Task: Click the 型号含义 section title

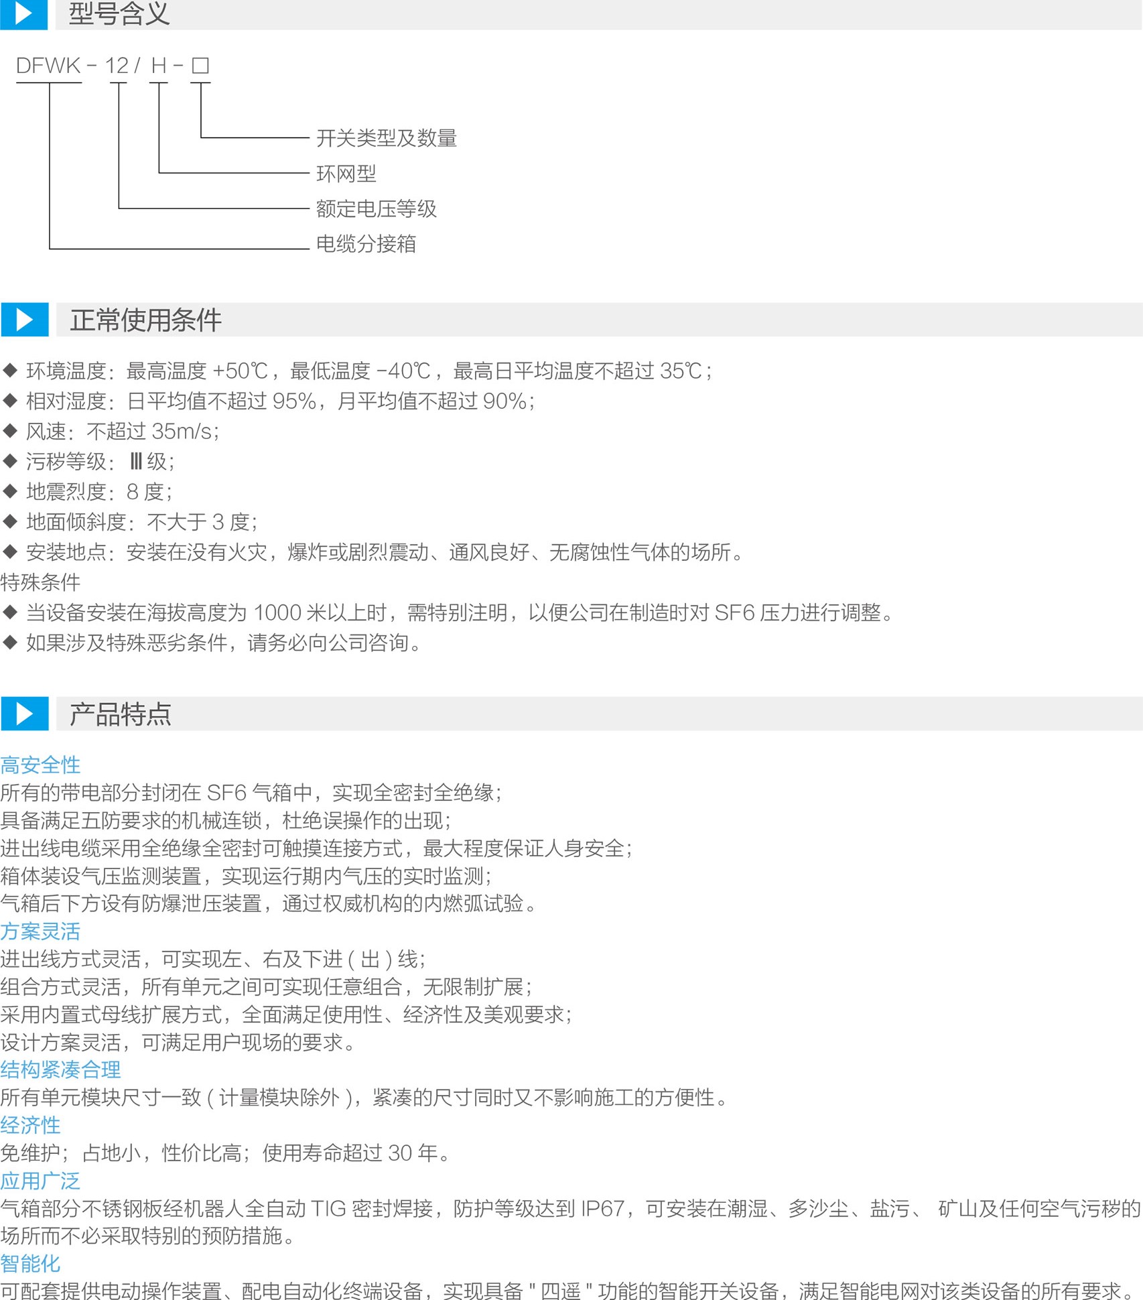Action: pyautogui.click(x=119, y=13)
